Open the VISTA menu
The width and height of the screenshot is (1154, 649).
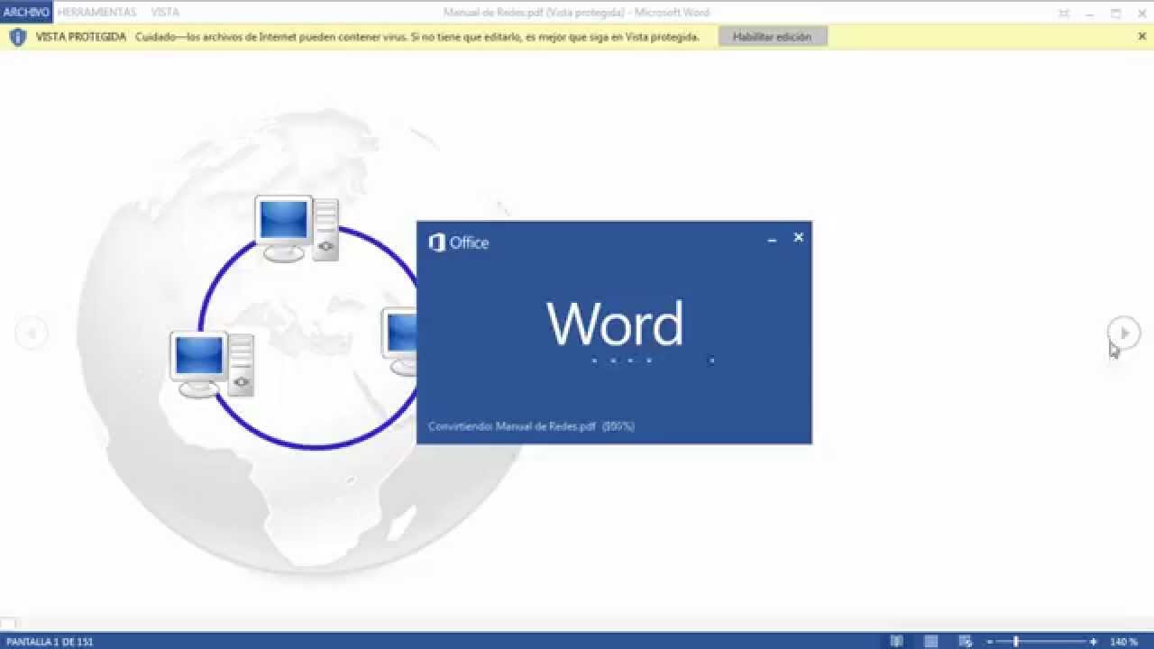[x=165, y=13]
